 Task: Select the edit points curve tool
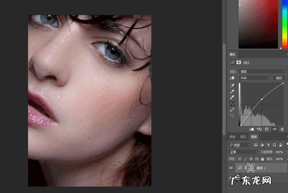click(232, 104)
